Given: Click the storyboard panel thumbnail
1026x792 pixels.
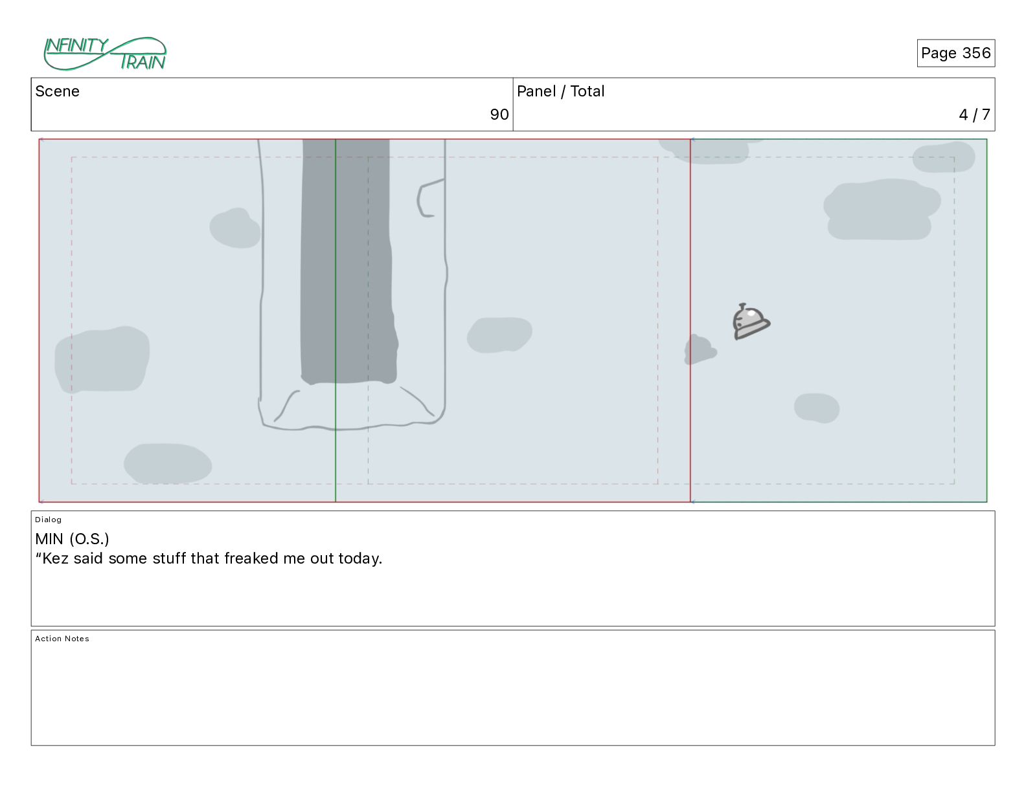Looking at the screenshot, I should [513, 320].
